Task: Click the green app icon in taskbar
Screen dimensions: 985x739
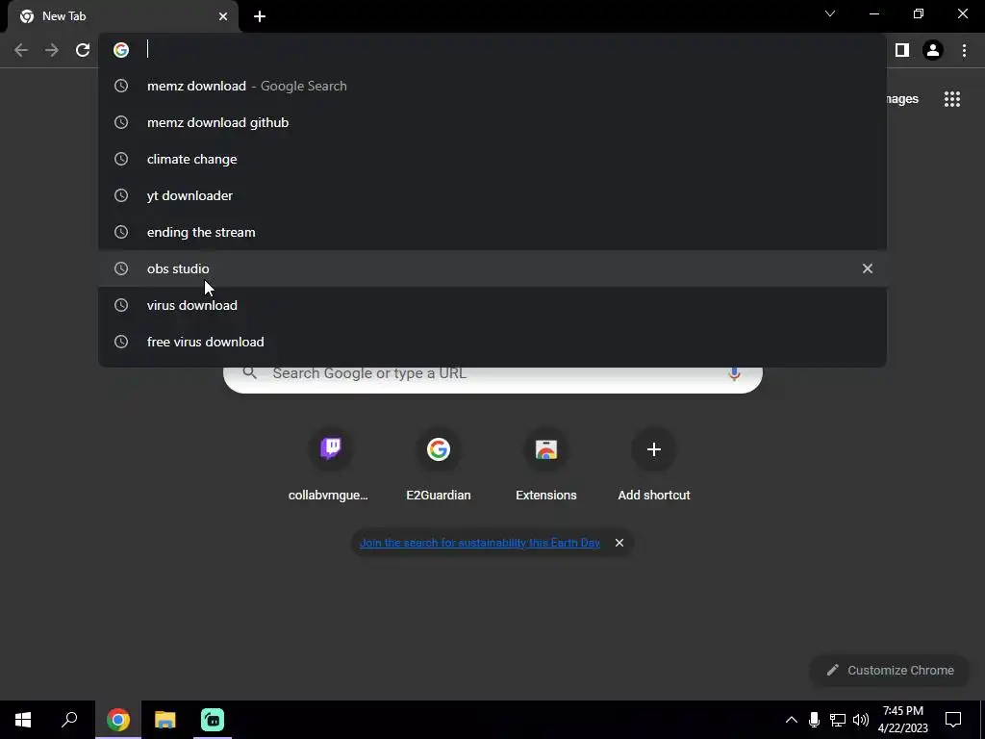Action: (x=213, y=720)
